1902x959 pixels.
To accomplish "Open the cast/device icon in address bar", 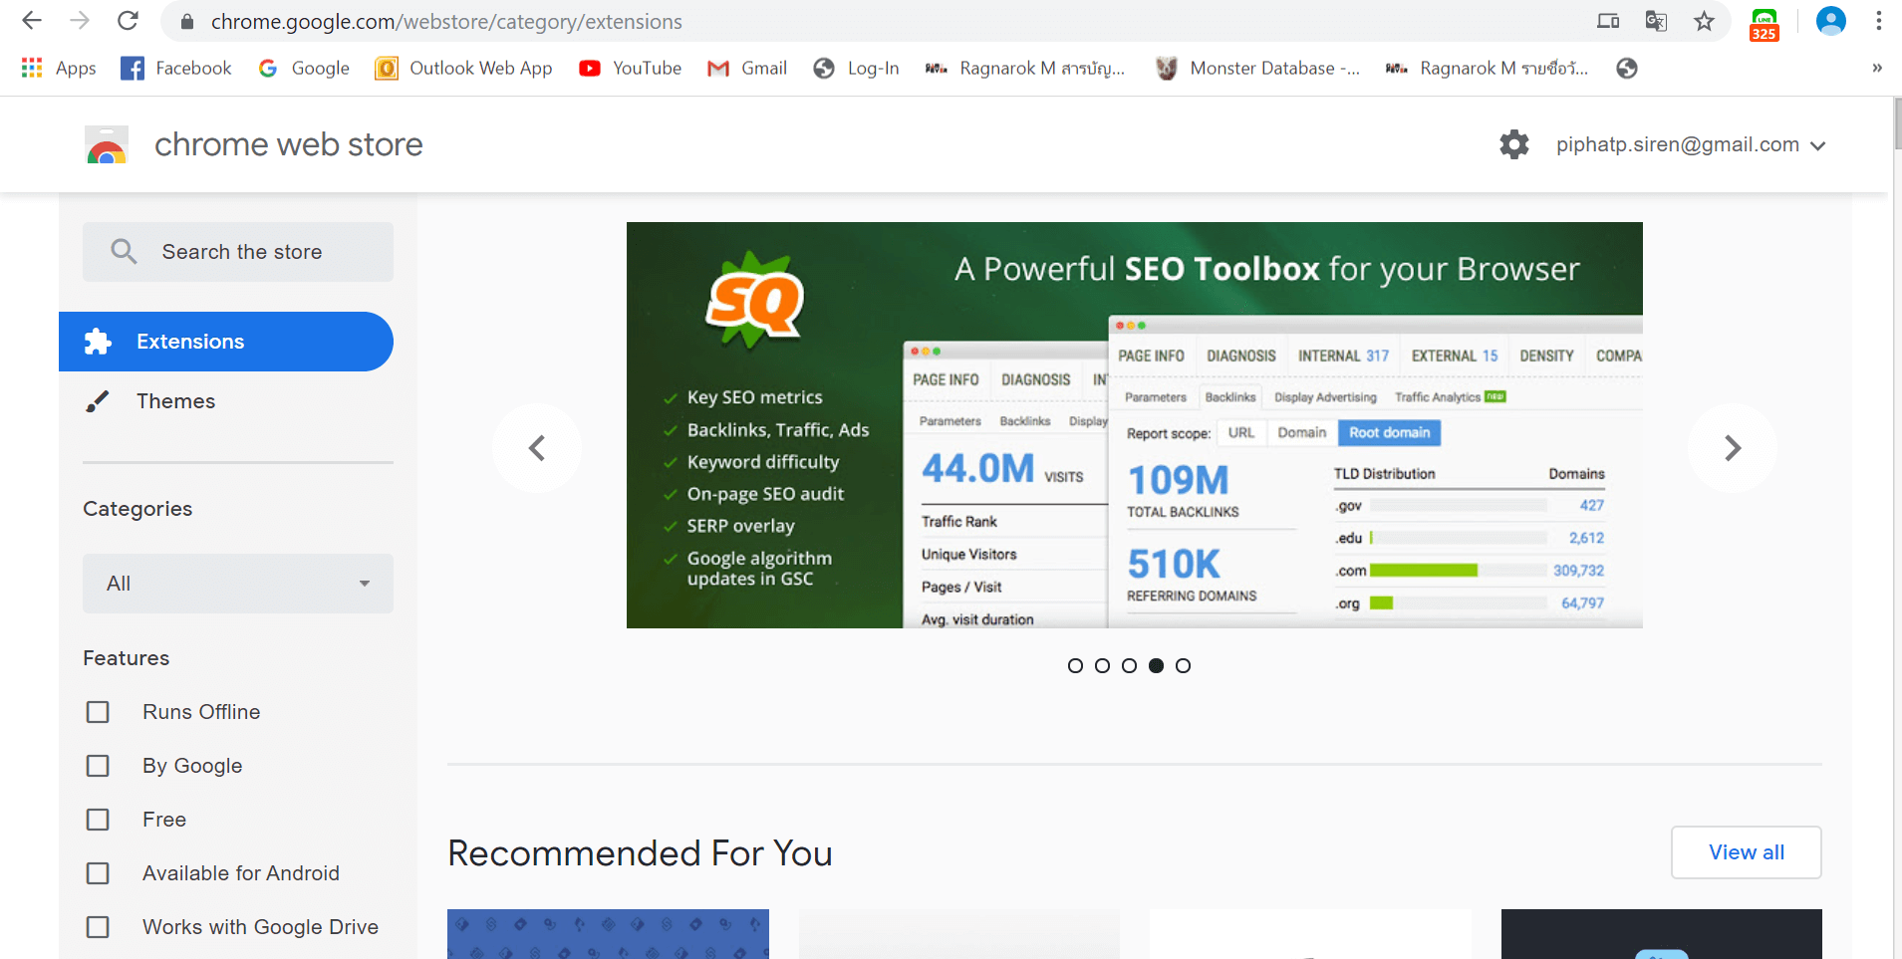I will pyautogui.click(x=1608, y=21).
